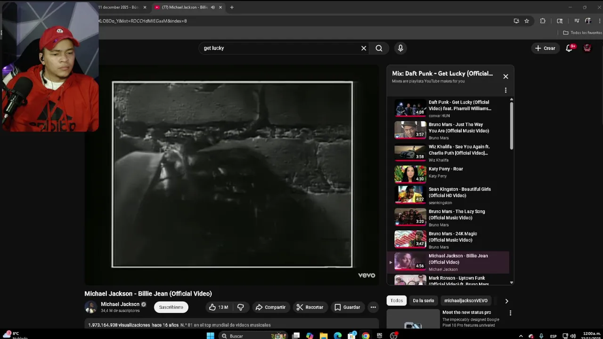Click Mix playlist scrollbar thumb
The image size is (603, 339).
tap(511, 126)
